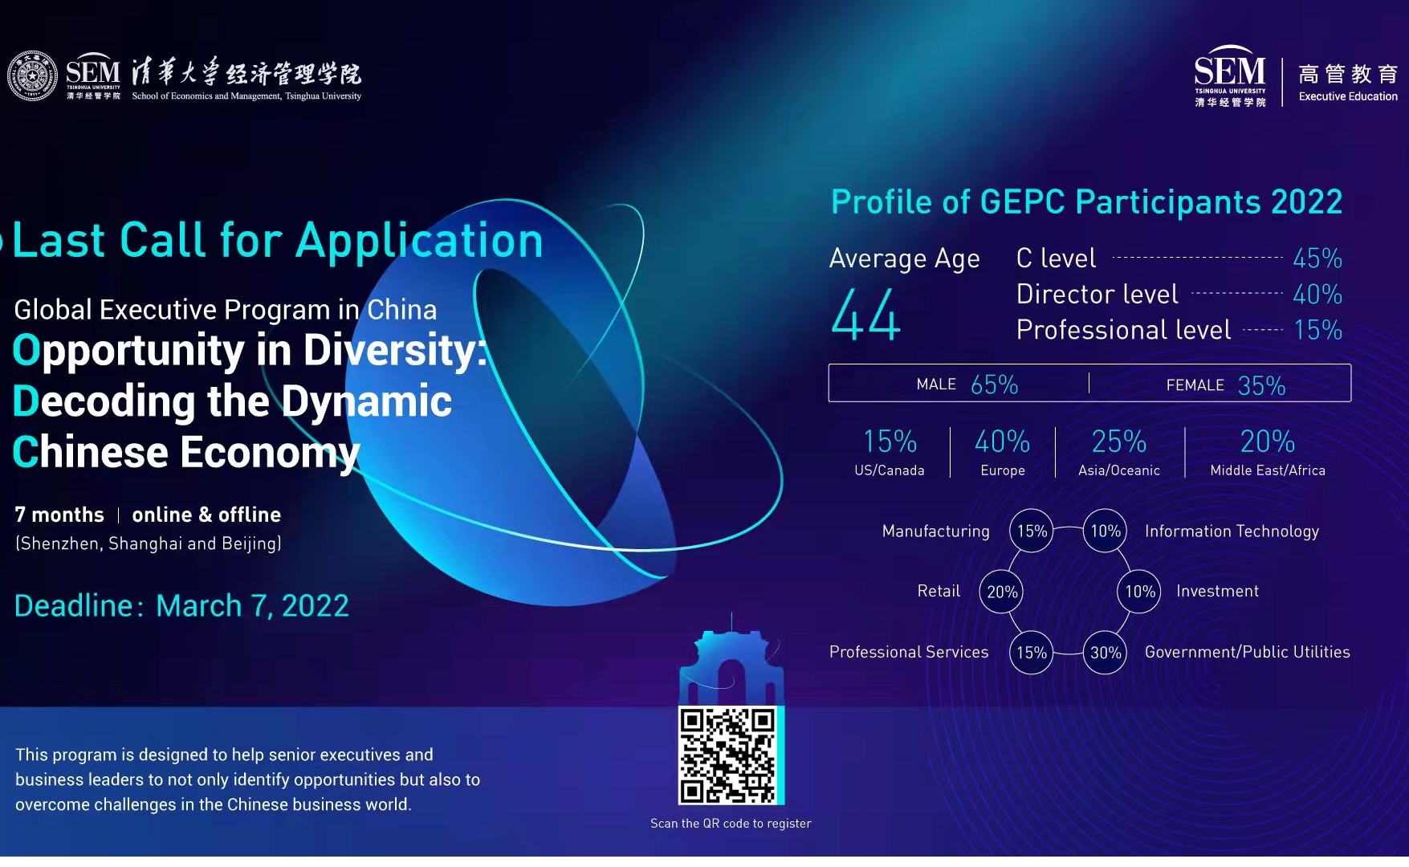Screen dimensions: 1409x867
Task: Click the QR code to register
Action: coord(730,755)
